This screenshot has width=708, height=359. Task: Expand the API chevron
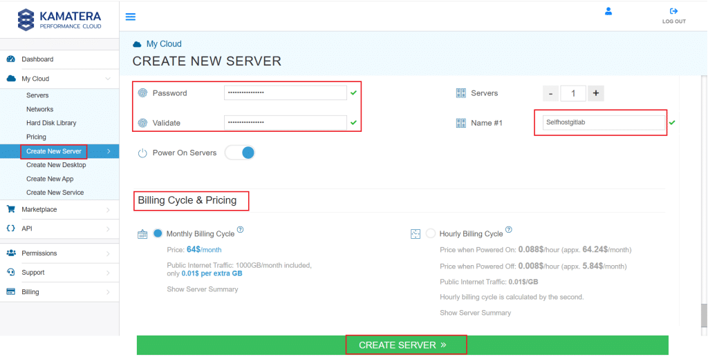coord(108,229)
